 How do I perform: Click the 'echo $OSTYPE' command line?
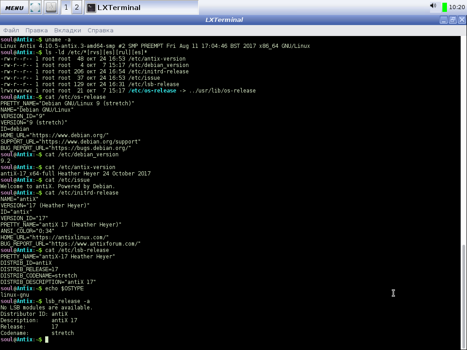tap(42, 288)
